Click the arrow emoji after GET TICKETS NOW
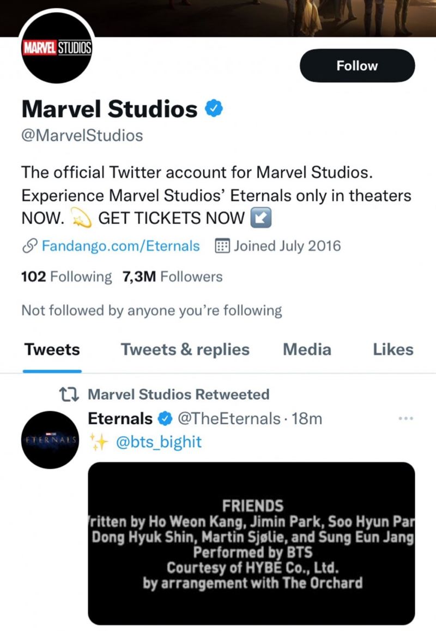This screenshot has height=631, width=436. pyautogui.click(x=261, y=218)
